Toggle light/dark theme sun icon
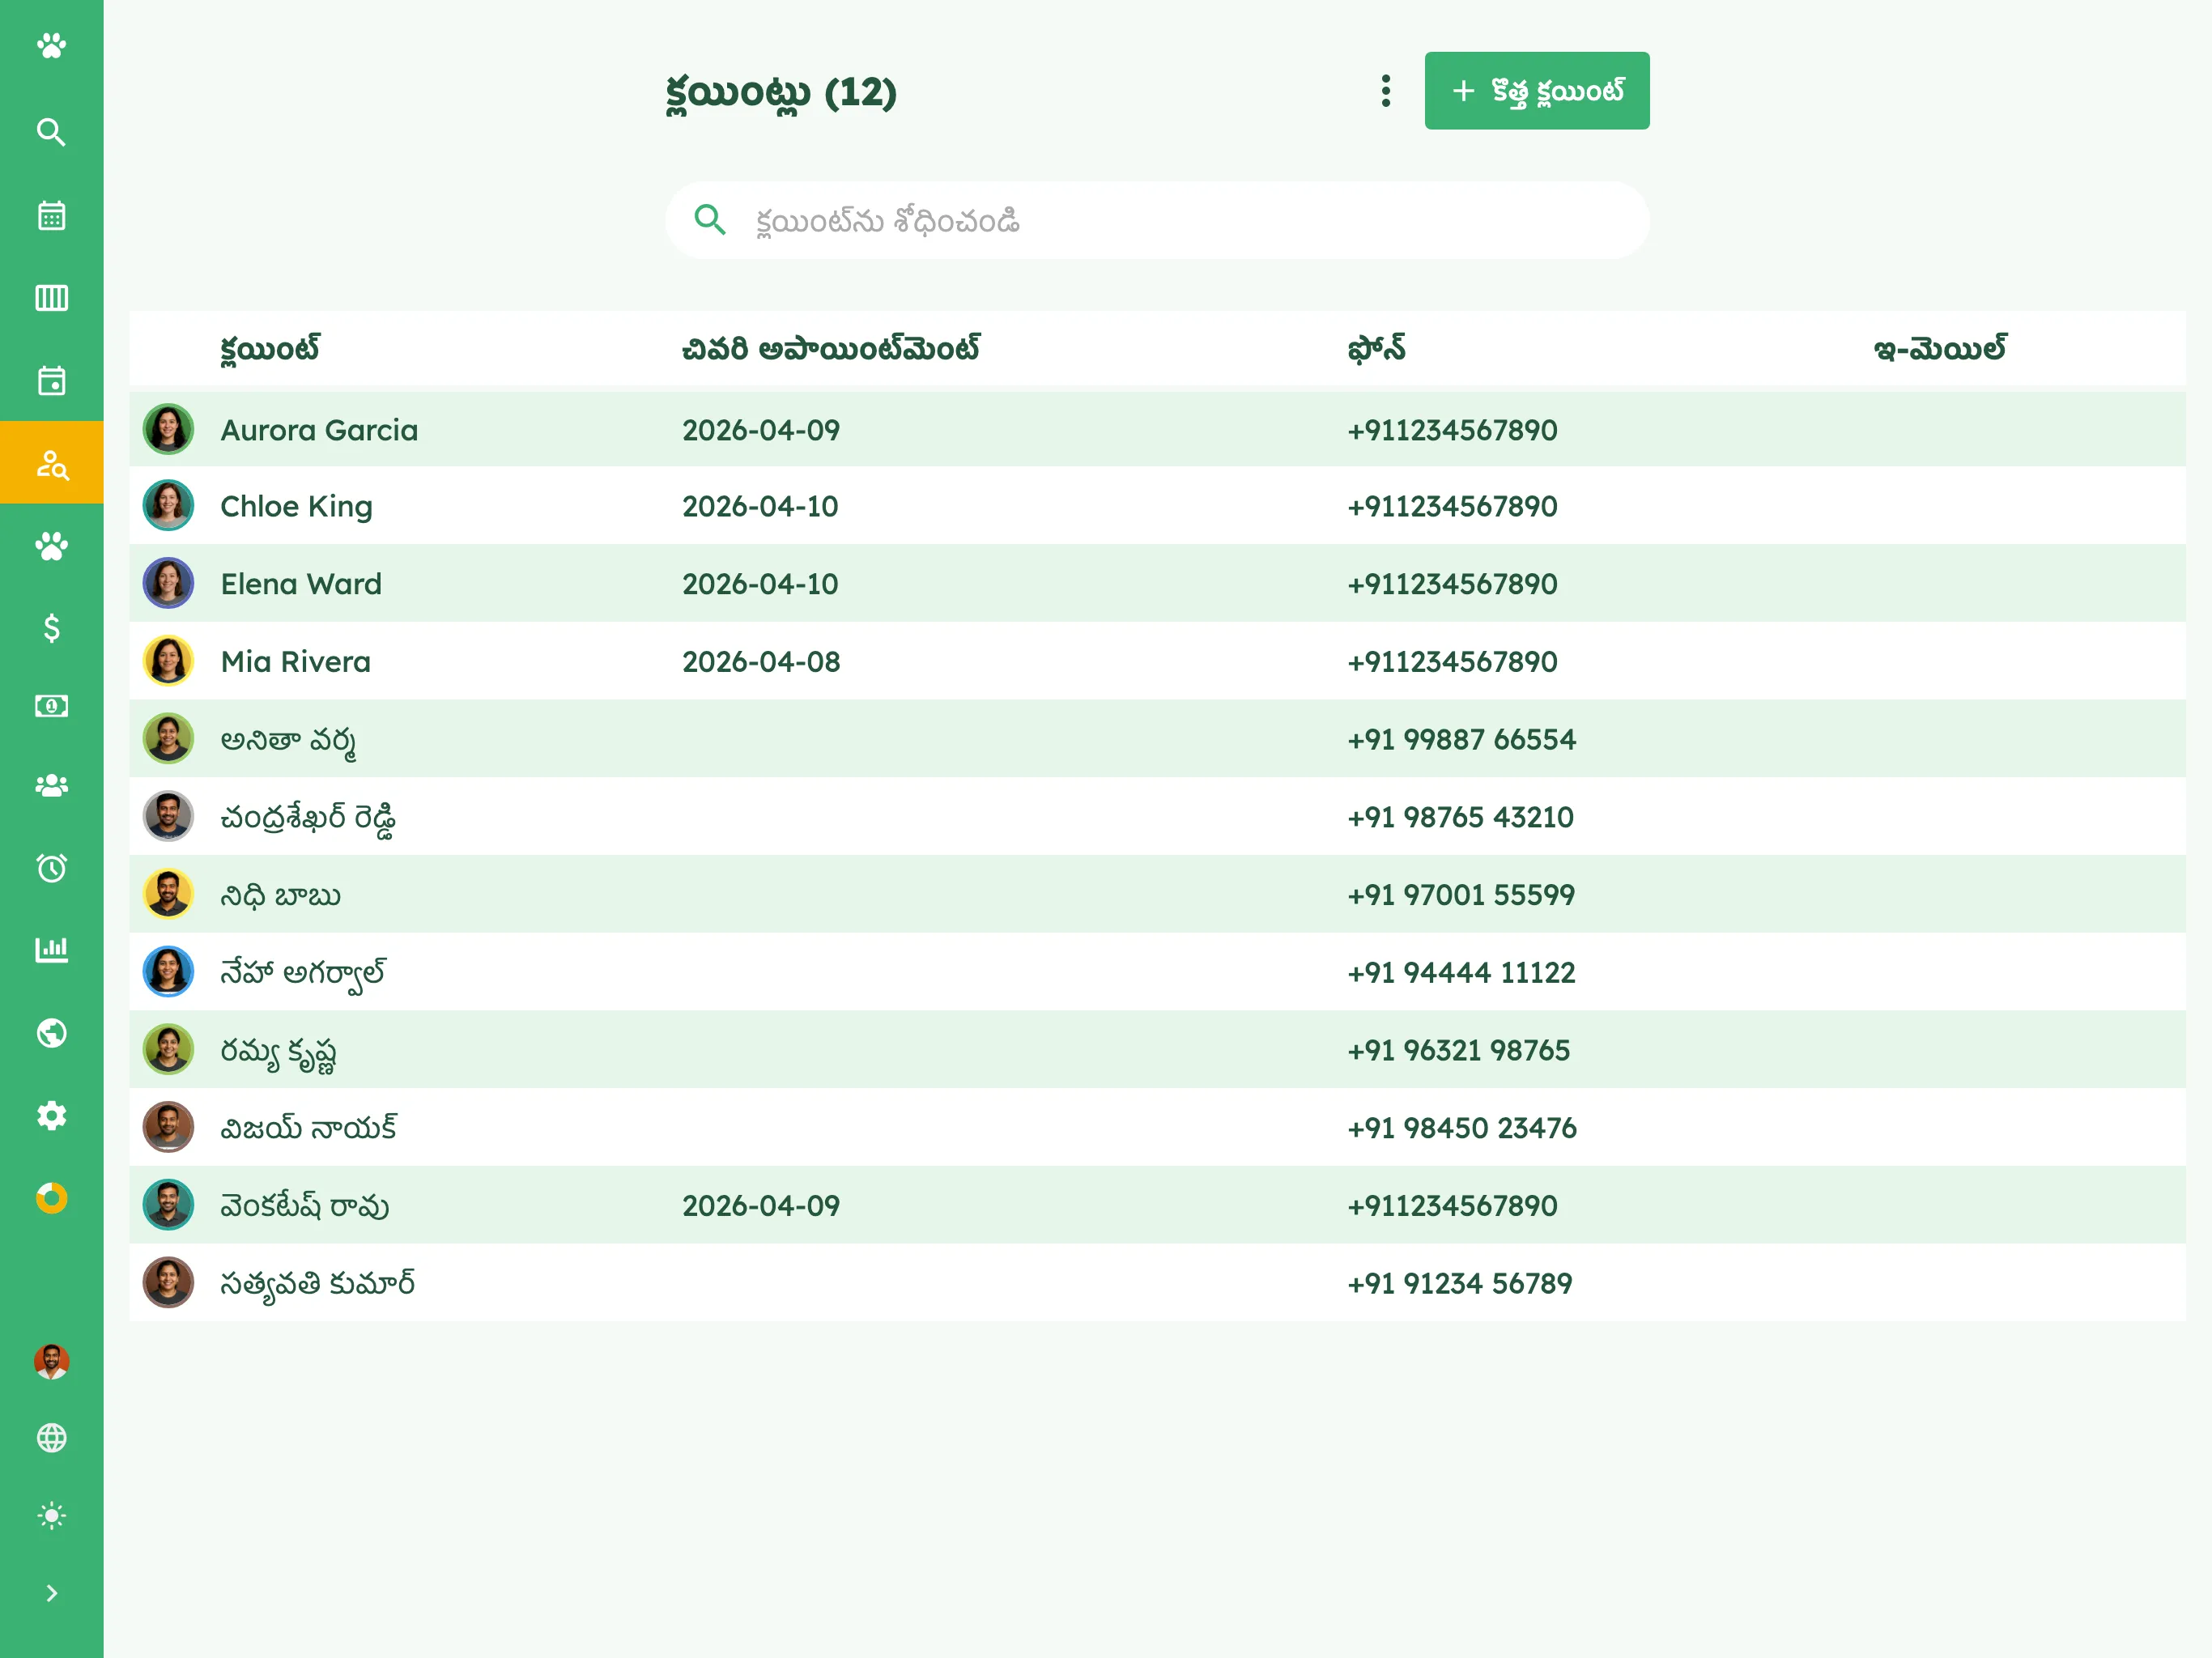The height and width of the screenshot is (1658, 2212). pos(51,1515)
